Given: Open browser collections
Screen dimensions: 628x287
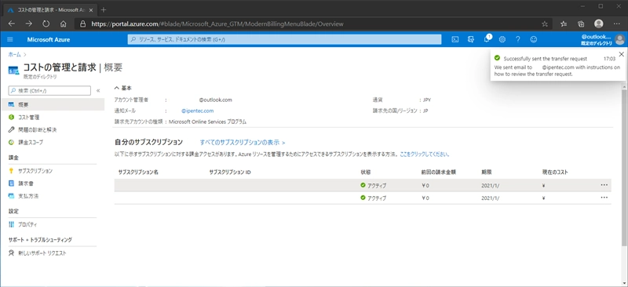Looking at the screenshot, I should coord(581,24).
